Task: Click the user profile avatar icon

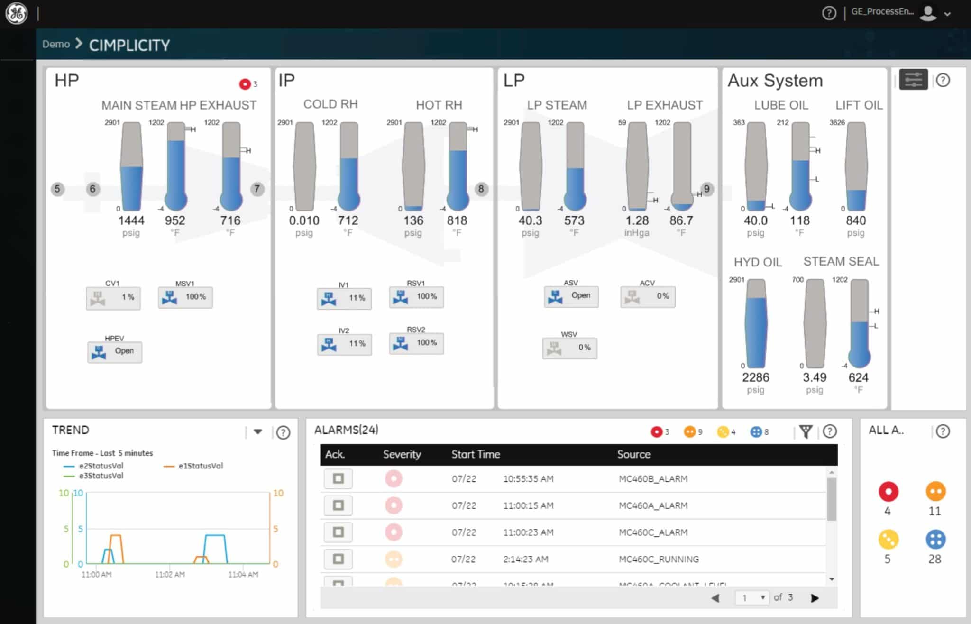Action: (928, 13)
